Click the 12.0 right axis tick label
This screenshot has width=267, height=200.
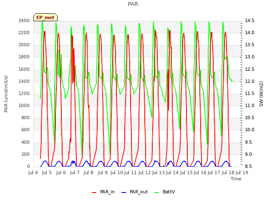(x=249, y=81)
